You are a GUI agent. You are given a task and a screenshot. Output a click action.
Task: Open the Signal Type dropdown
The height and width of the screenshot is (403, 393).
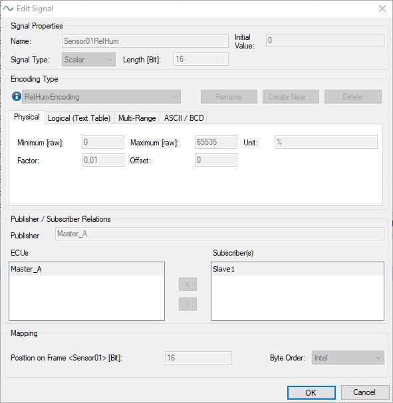88,60
